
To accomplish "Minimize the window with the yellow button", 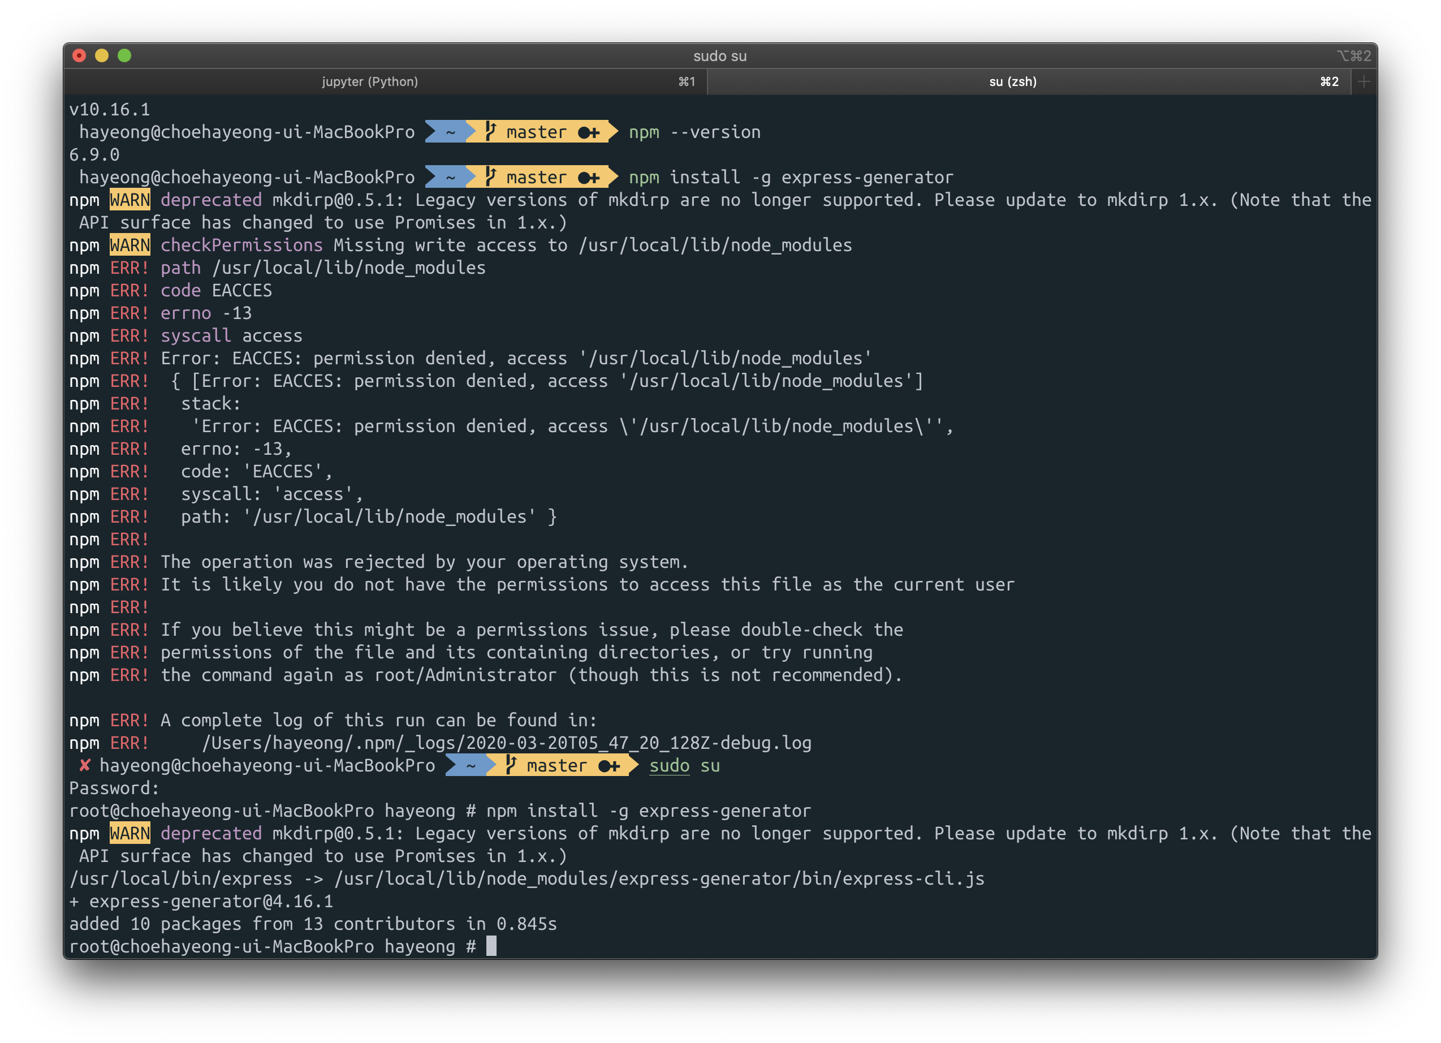I will click(x=102, y=56).
